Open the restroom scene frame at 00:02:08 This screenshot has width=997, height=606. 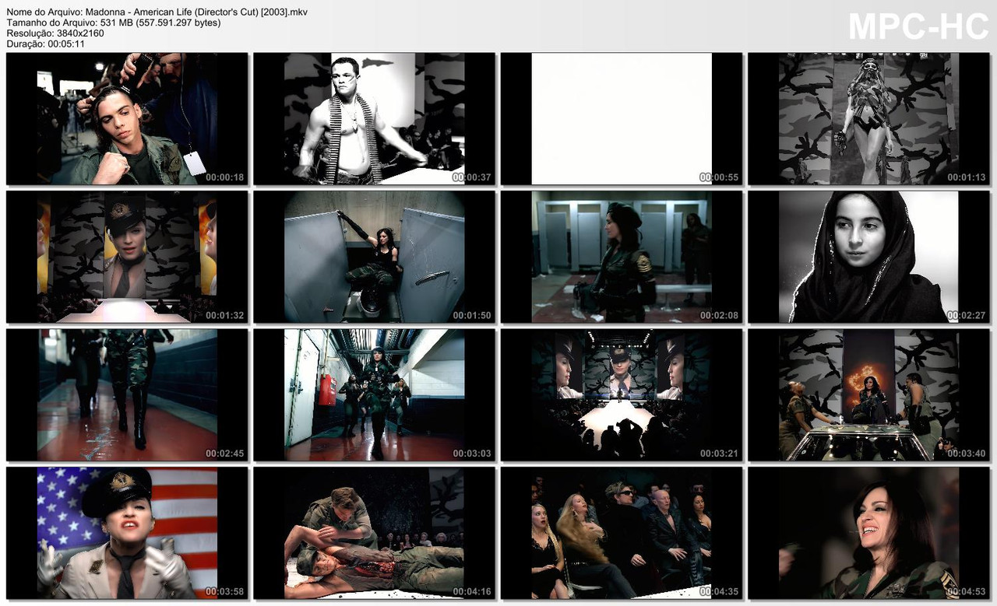coord(620,257)
